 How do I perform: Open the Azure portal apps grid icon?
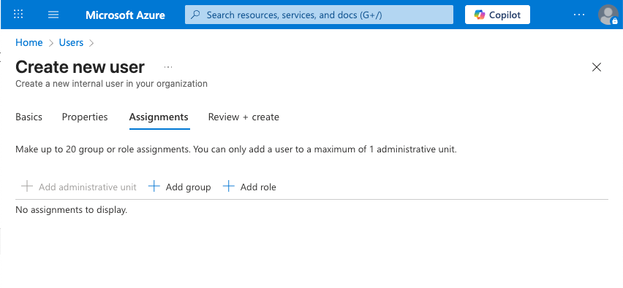click(18, 15)
